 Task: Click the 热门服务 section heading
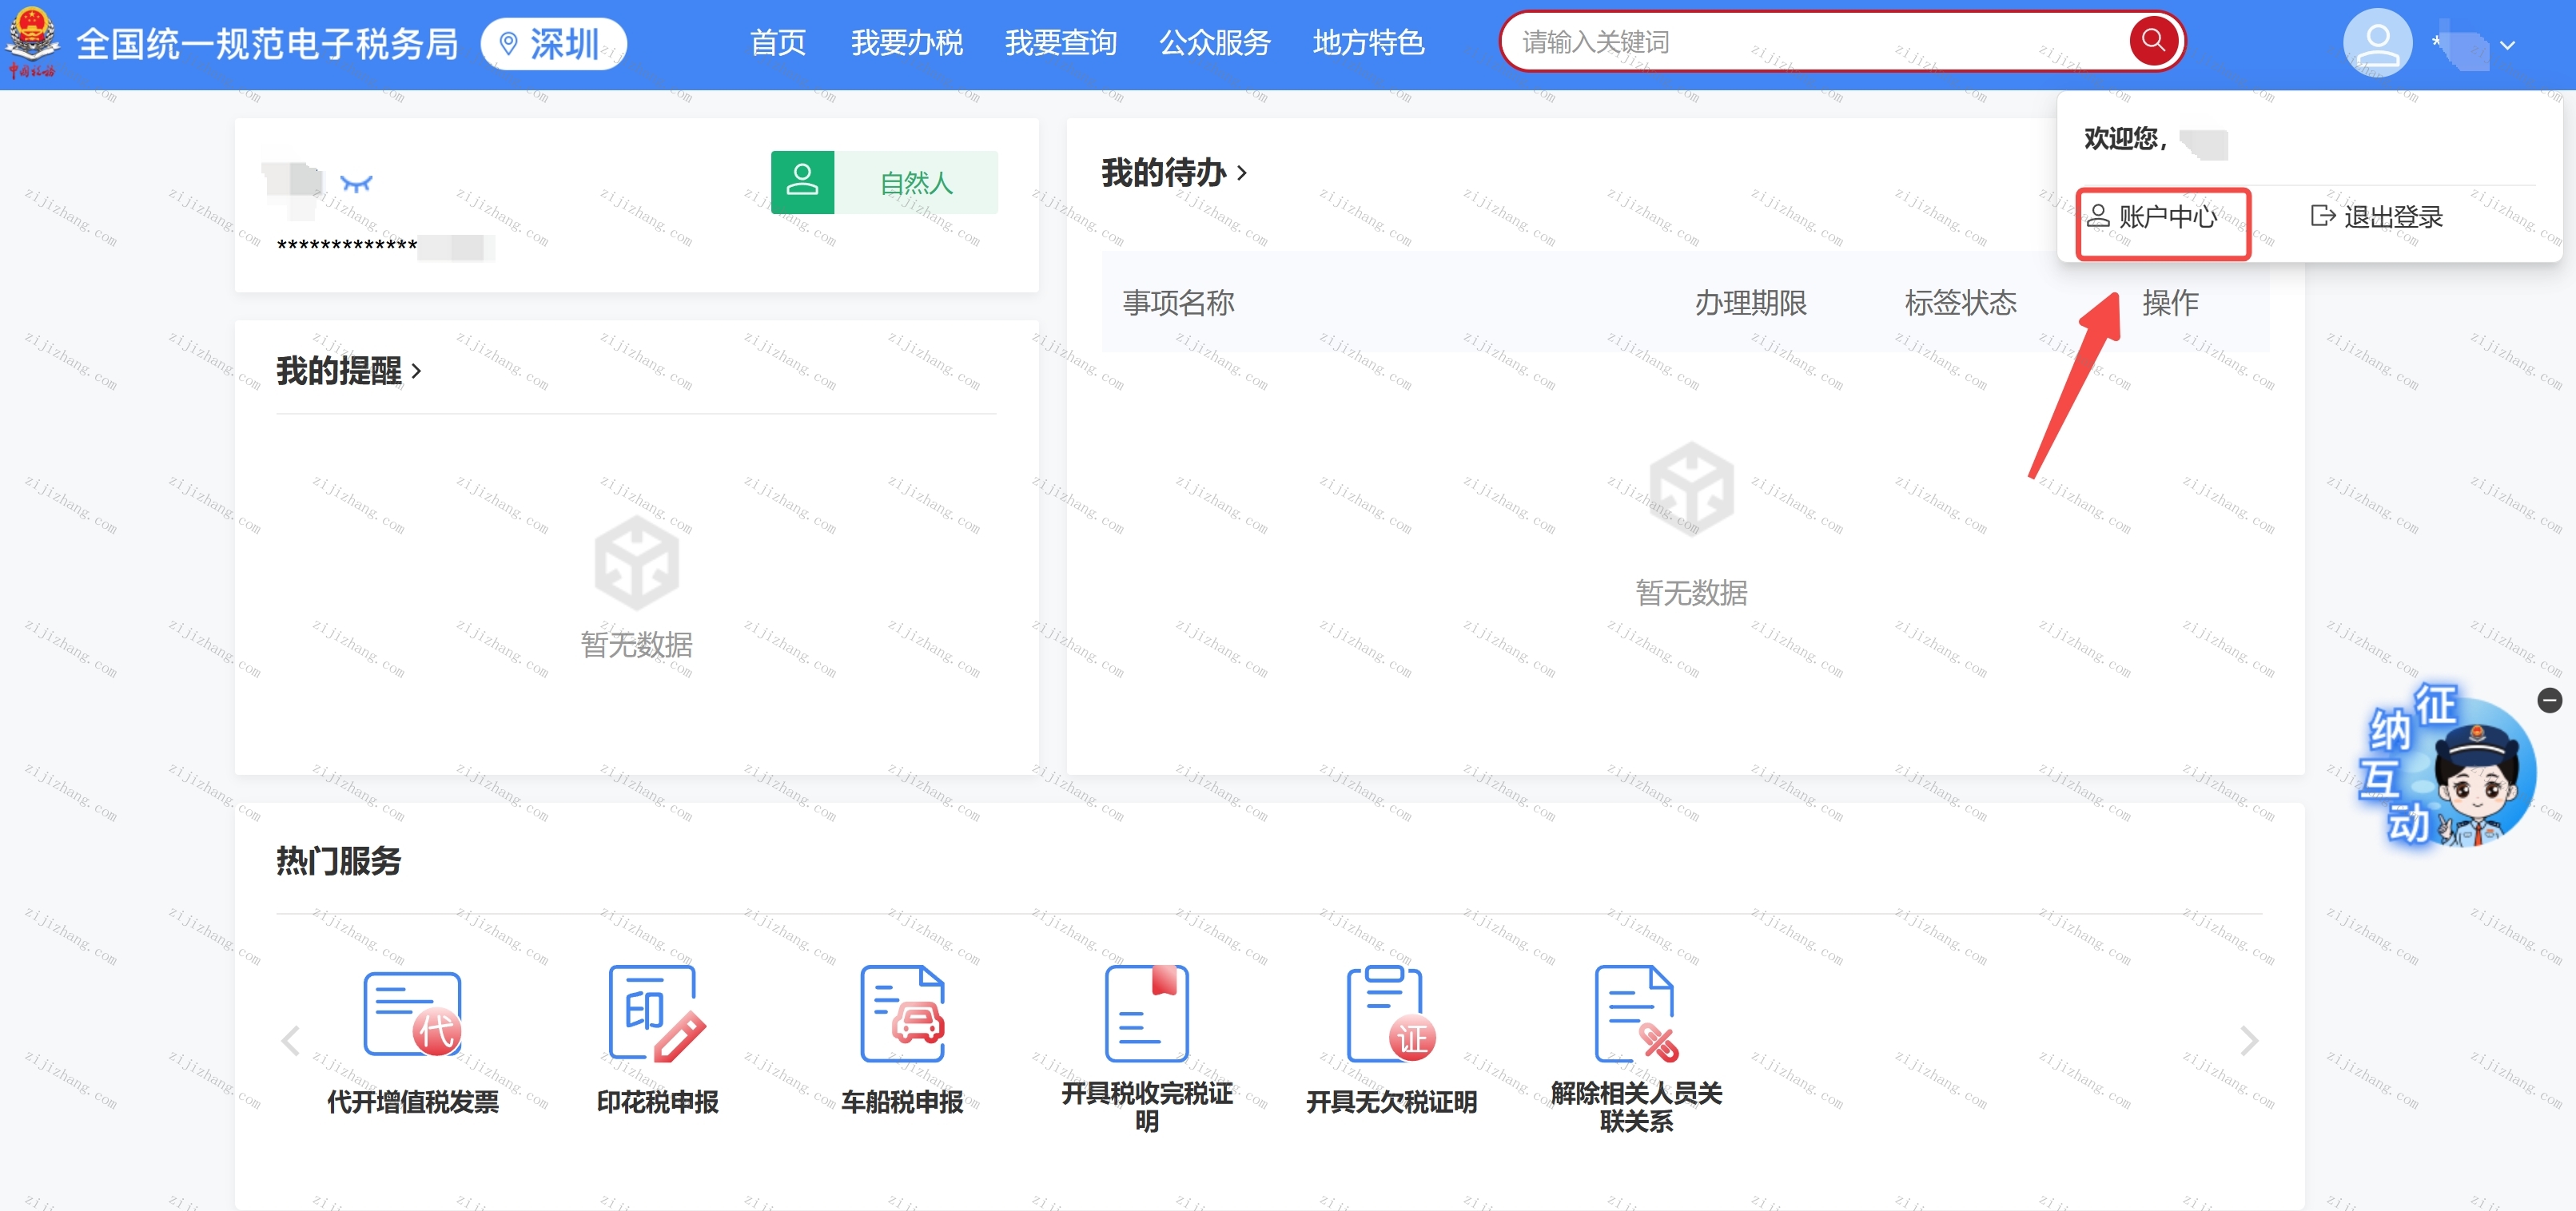[338, 860]
